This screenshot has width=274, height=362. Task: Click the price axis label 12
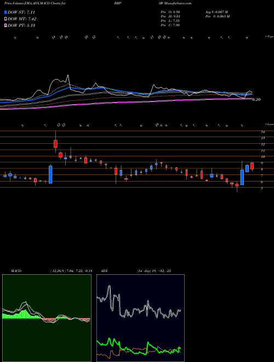(262, 144)
